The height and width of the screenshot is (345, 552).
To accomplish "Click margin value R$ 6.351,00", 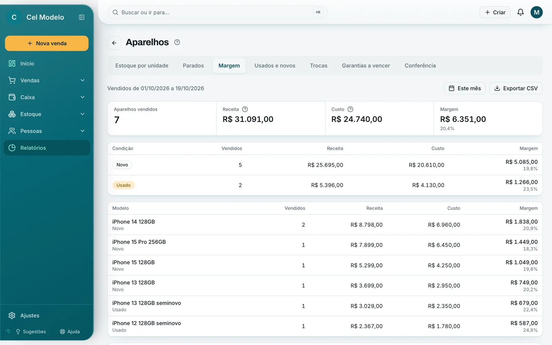I will [x=463, y=119].
